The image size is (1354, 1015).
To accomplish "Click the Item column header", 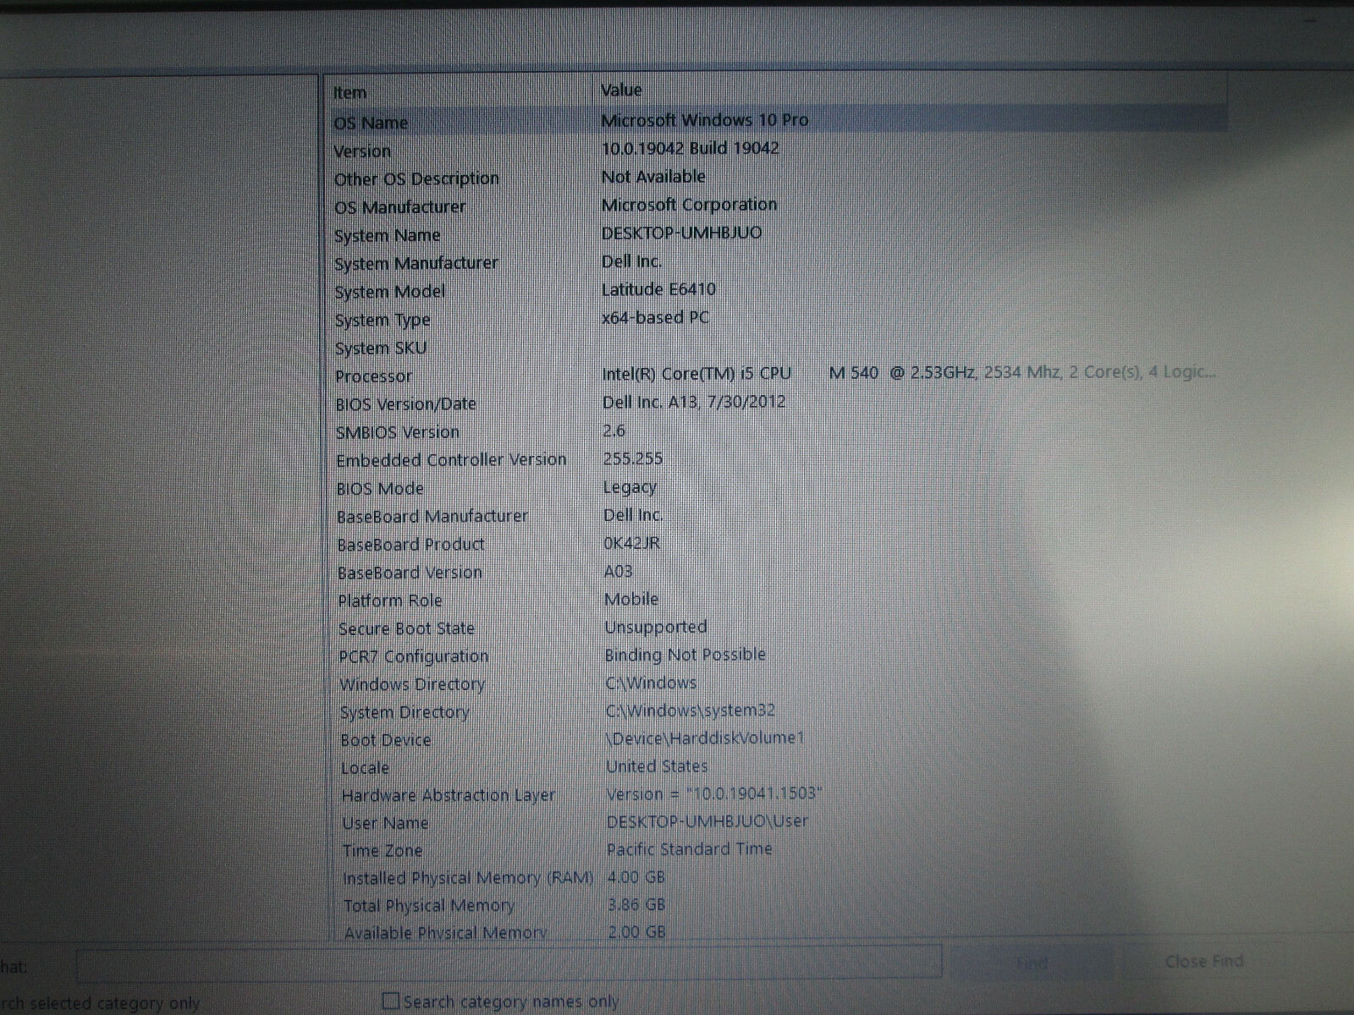I will [350, 93].
